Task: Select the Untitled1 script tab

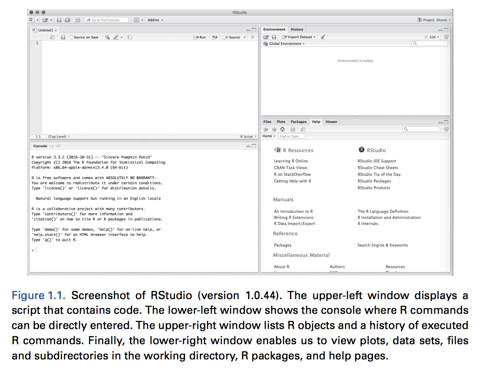Action: pos(46,30)
